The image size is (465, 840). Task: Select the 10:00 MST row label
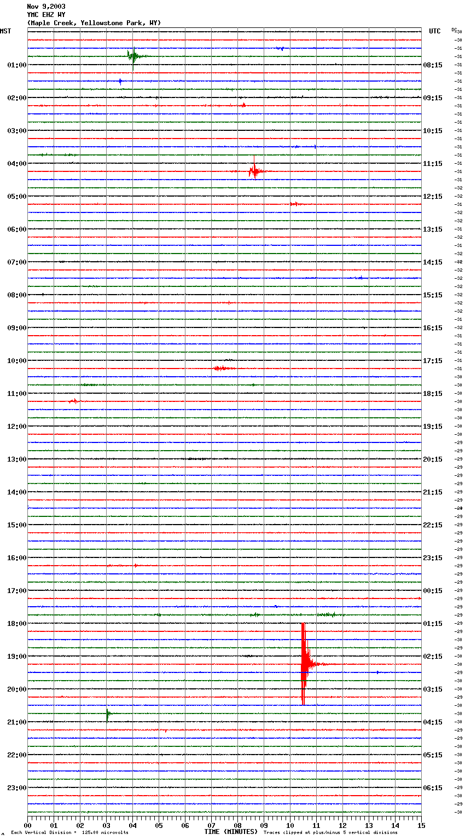point(17,361)
